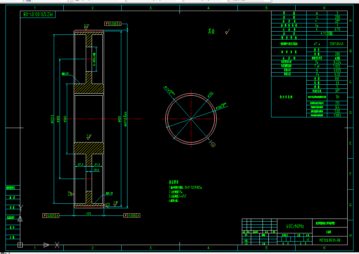This screenshot has height=254, width=359.
Task: Click the 200 value in the z row
Action: coord(337,17)
